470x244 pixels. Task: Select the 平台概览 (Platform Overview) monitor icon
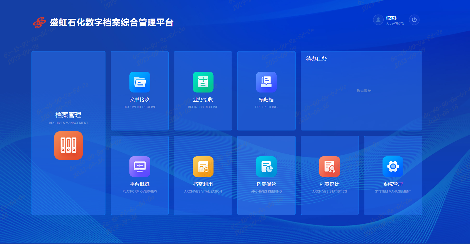click(x=140, y=167)
